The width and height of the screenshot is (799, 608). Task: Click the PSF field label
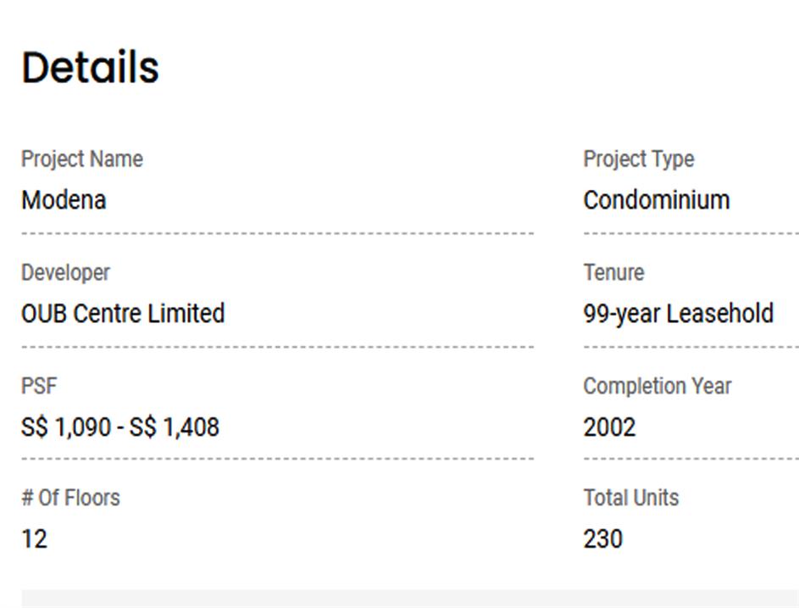click(x=39, y=386)
